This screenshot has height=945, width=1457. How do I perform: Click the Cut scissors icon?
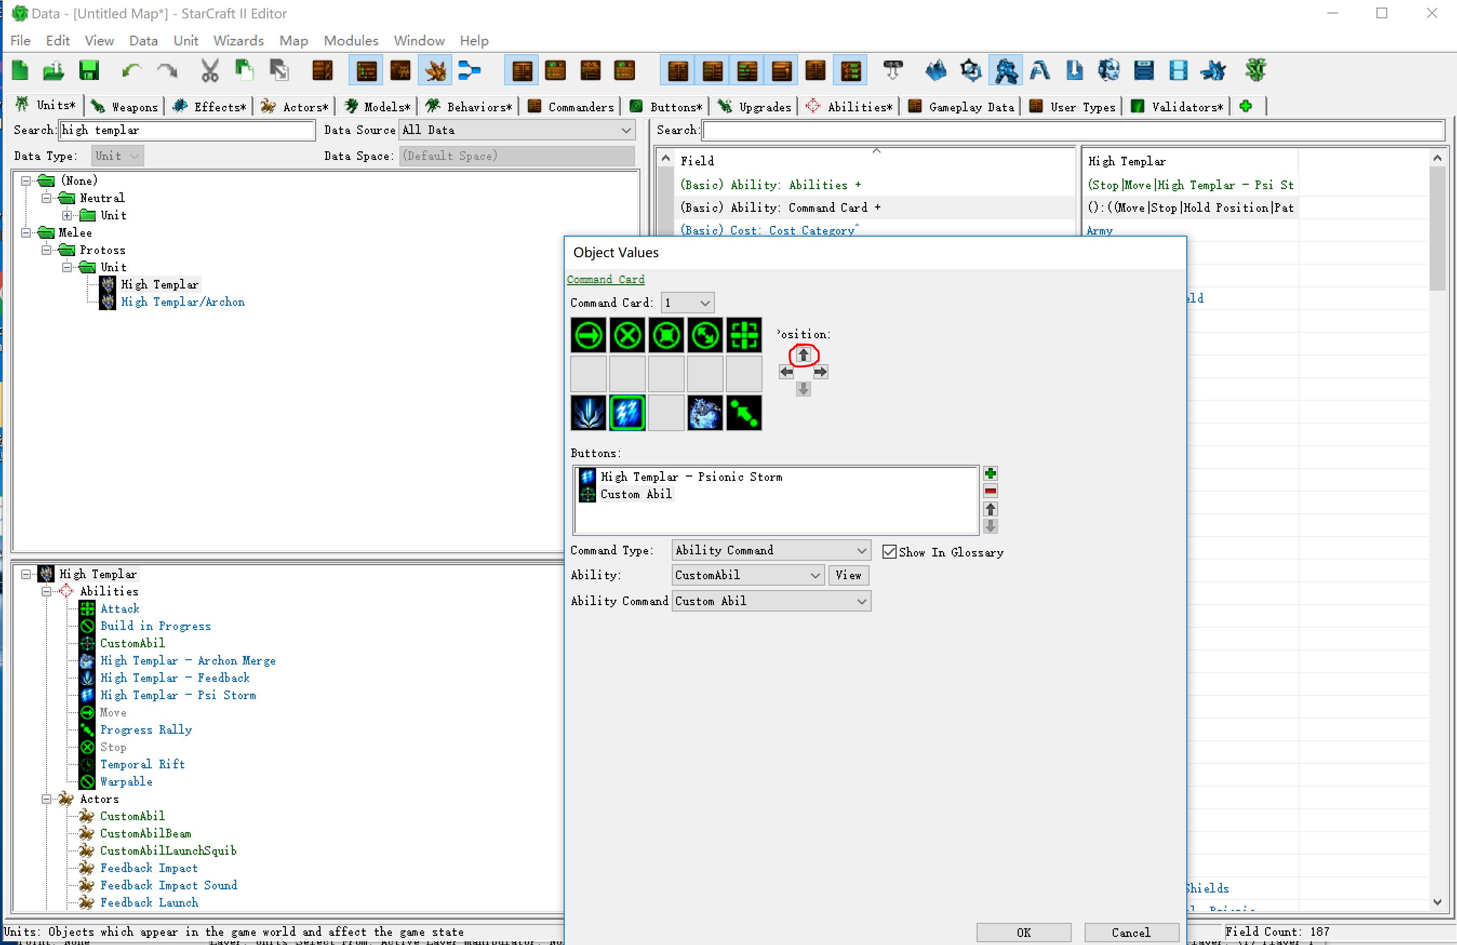point(209,70)
